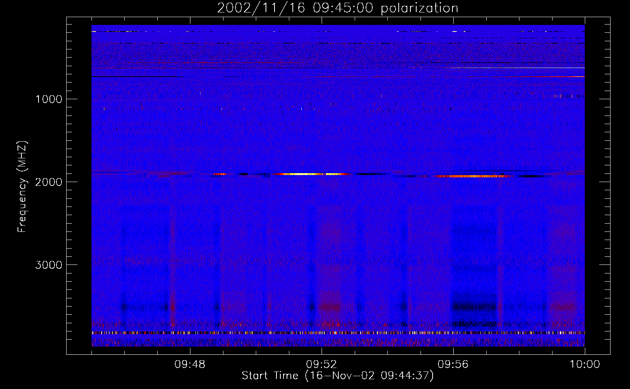Click the 09:52 time tick label

[x=322, y=364]
